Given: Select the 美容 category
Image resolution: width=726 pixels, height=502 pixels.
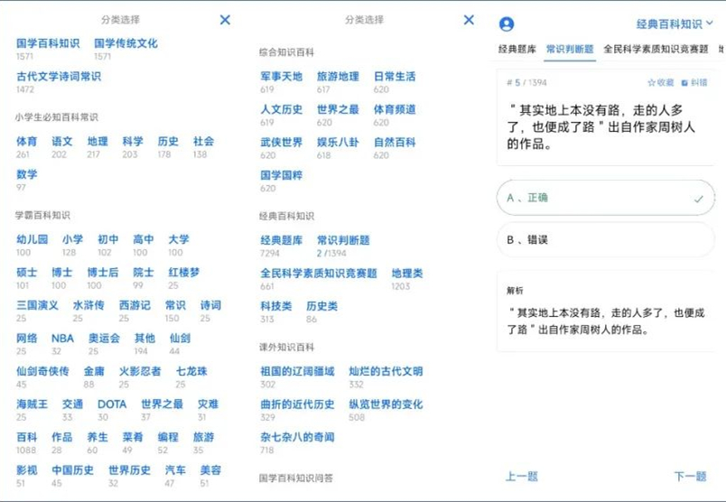Looking at the screenshot, I should tap(210, 470).
